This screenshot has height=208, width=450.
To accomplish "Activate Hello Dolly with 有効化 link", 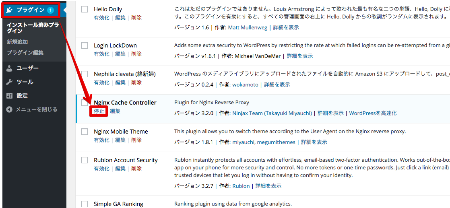I will (101, 18).
